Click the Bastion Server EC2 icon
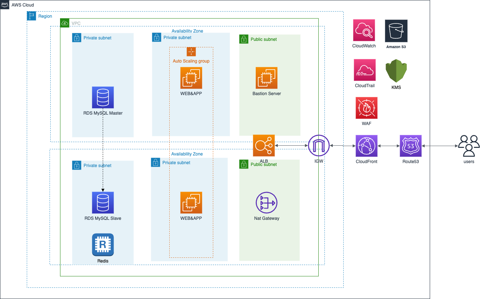 pos(267,78)
